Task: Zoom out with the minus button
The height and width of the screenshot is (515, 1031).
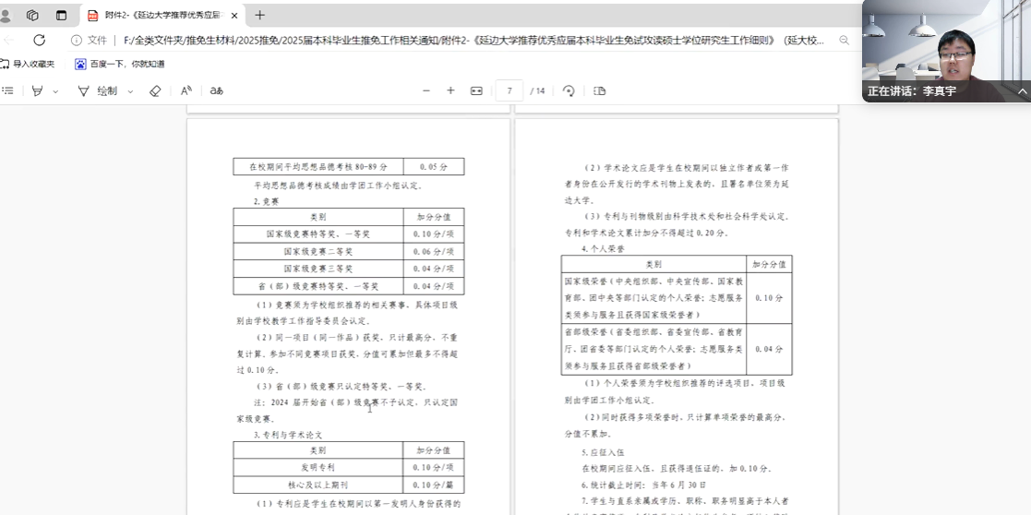Action: [426, 90]
